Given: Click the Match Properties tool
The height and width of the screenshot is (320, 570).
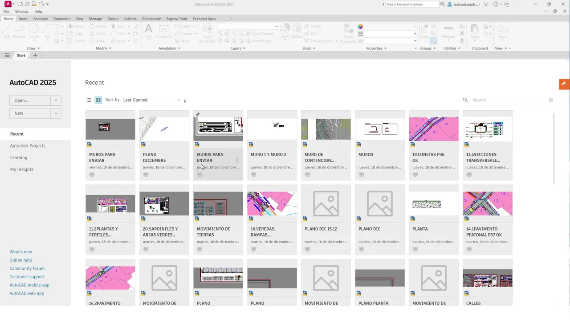Looking at the screenshot, I should [349, 33].
